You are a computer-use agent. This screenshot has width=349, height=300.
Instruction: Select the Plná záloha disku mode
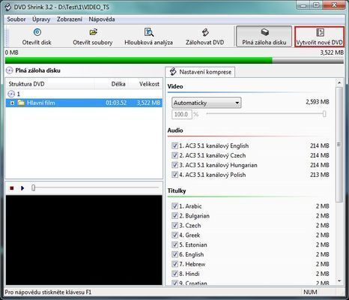point(264,37)
